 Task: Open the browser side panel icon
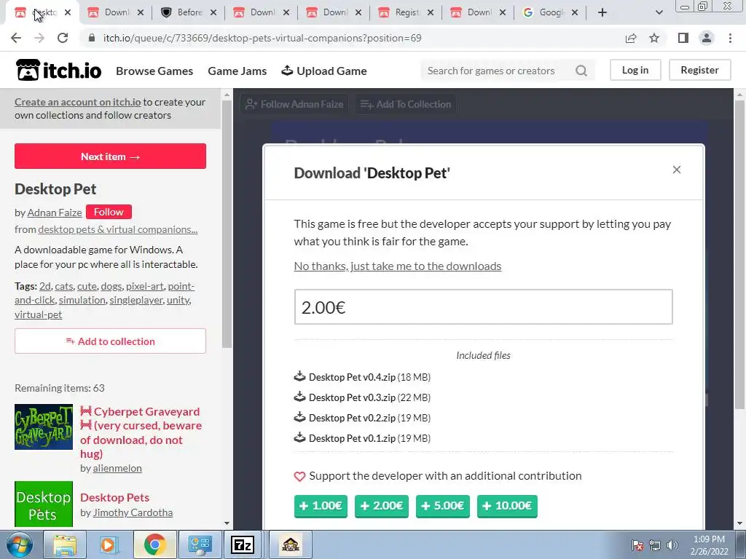tap(683, 38)
